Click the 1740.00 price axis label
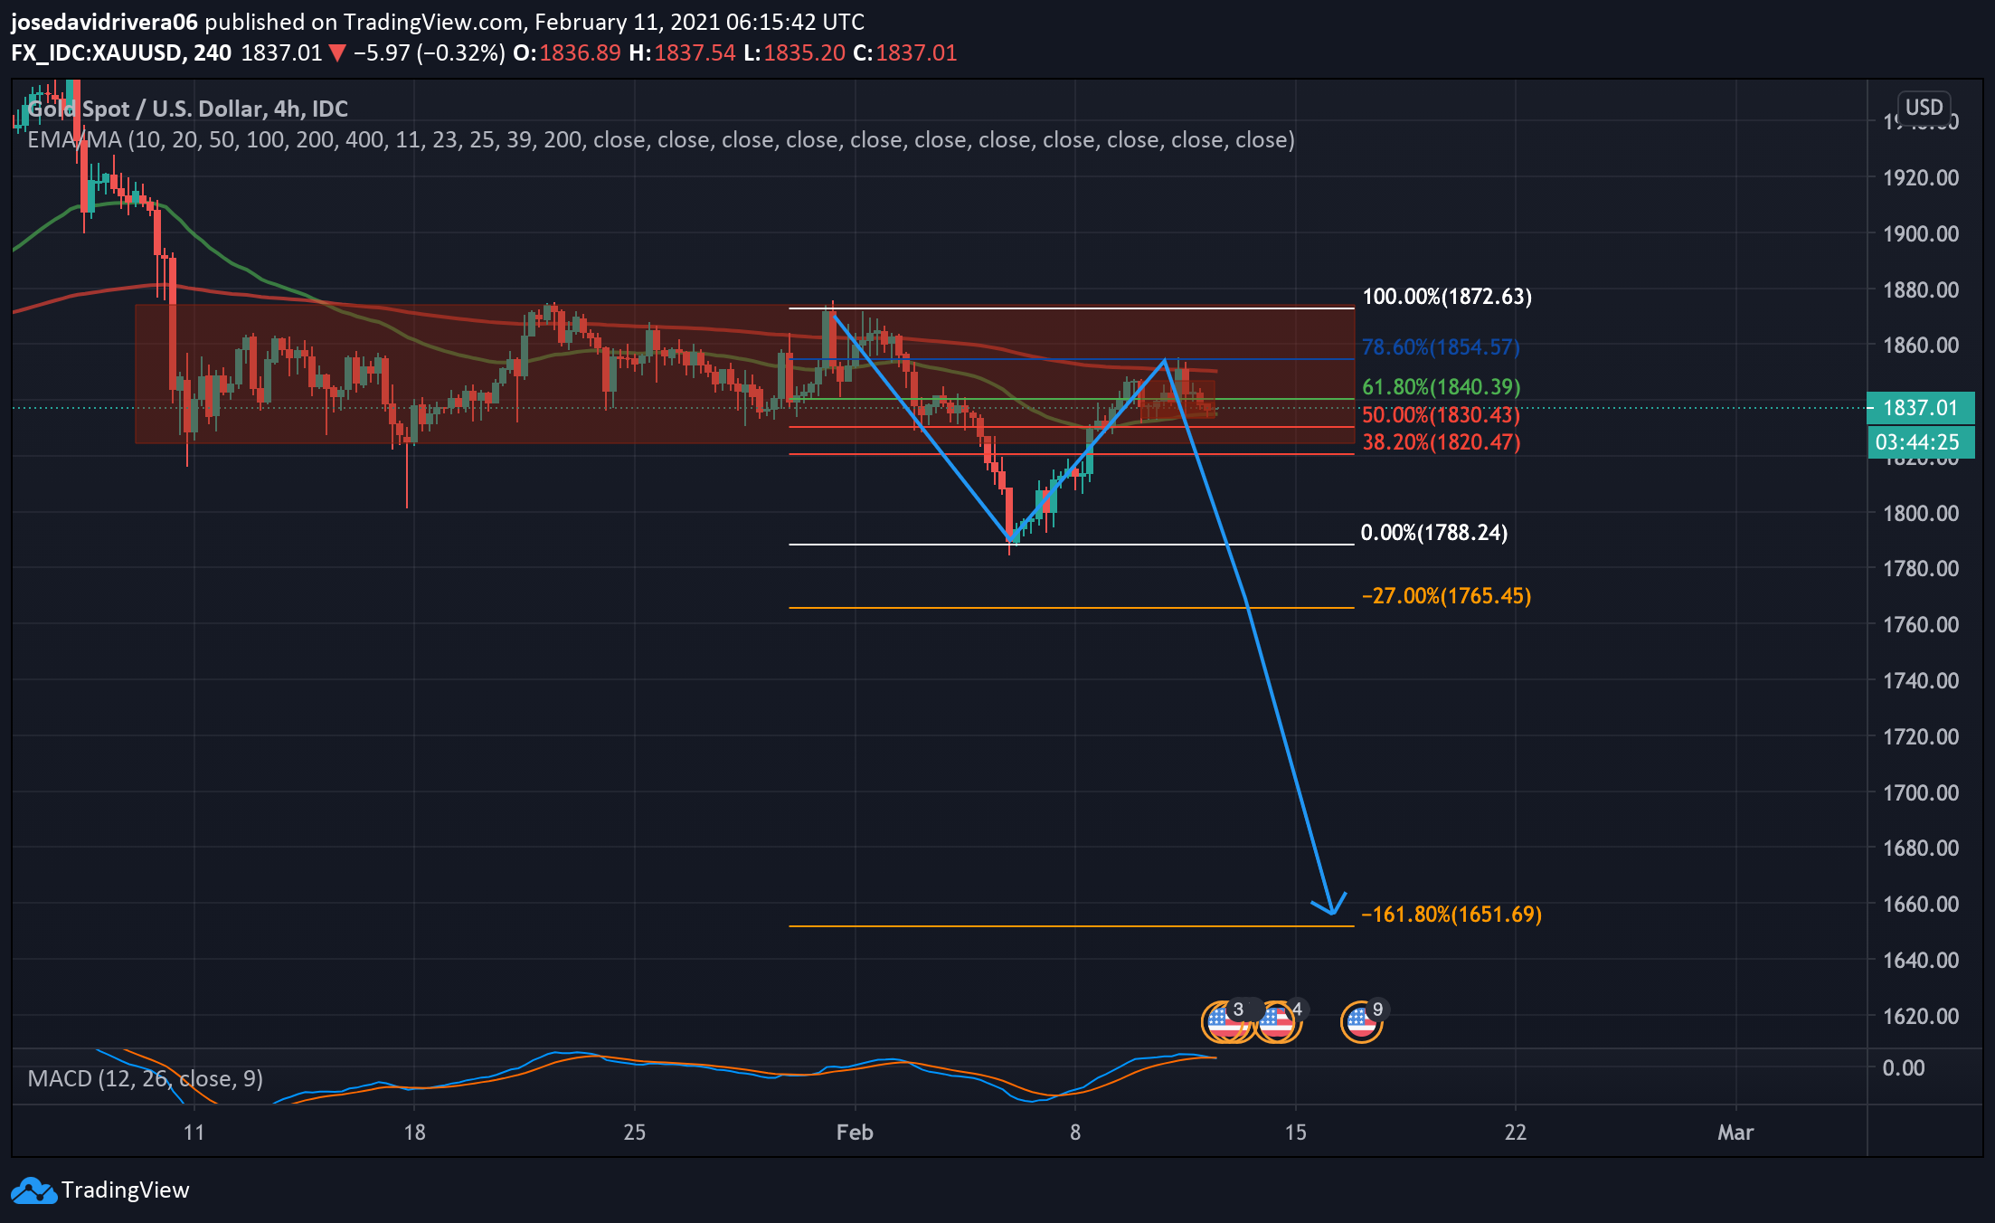This screenshot has width=1995, height=1223. tap(1921, 681)
